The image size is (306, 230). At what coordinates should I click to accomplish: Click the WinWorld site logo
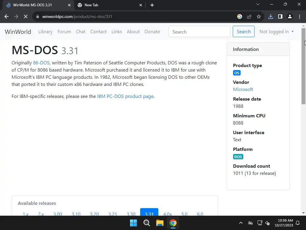[x=18, y=32]
